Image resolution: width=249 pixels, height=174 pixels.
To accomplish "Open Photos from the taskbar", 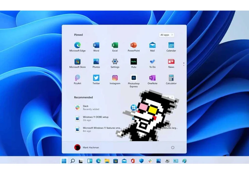I will click(x=158, y=161).
